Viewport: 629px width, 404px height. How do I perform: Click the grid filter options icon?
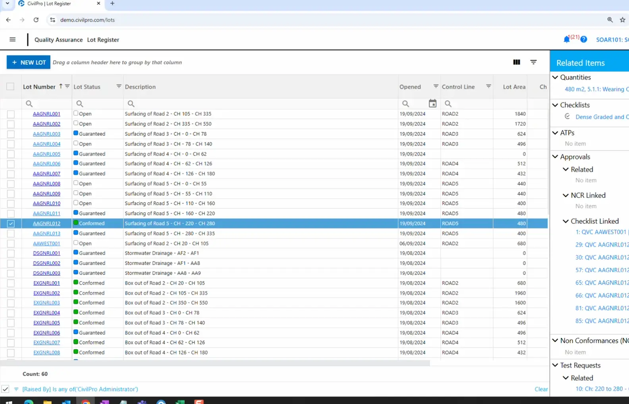coord(533,62)
